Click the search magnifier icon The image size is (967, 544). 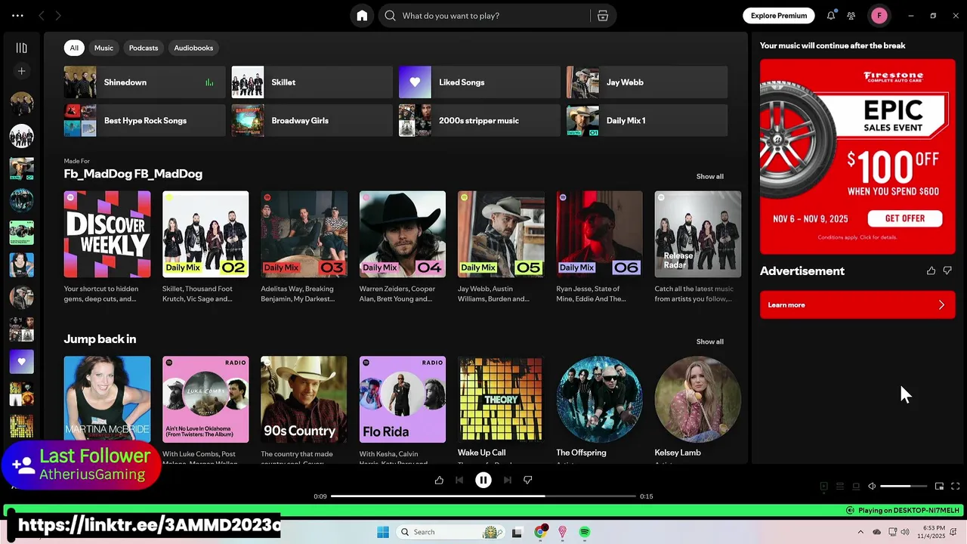(x=390, y=16)
